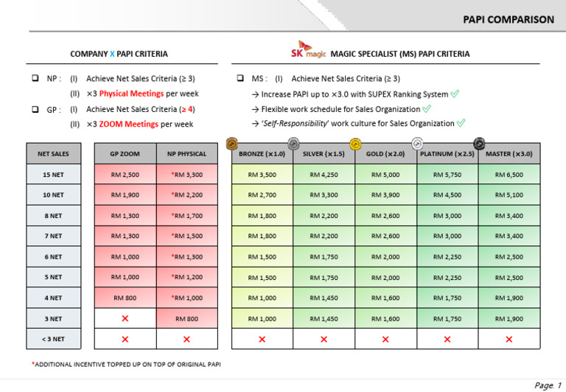Click red ZOOM Meetings text
This screenshot has width=566, height=392.
coord(128,125)
